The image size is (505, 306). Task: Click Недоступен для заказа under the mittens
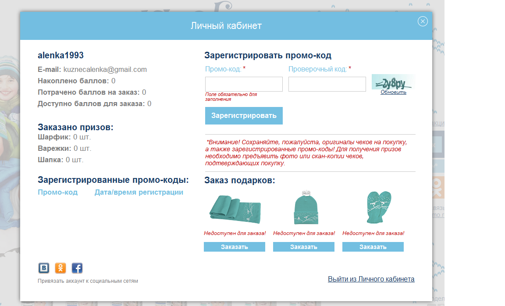point(373,233)
